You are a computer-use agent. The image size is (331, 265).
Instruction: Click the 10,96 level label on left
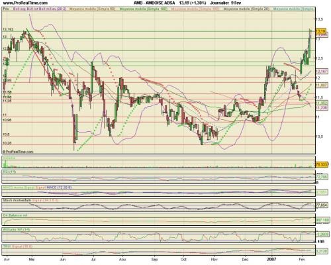(x=7, y=120)
